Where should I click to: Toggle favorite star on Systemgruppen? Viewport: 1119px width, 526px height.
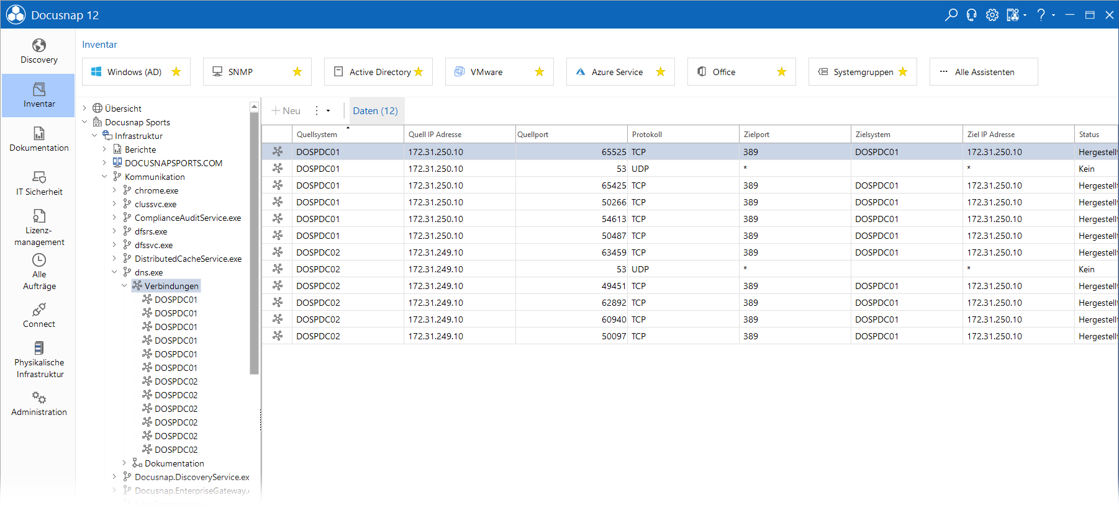(x=903, y=72)
